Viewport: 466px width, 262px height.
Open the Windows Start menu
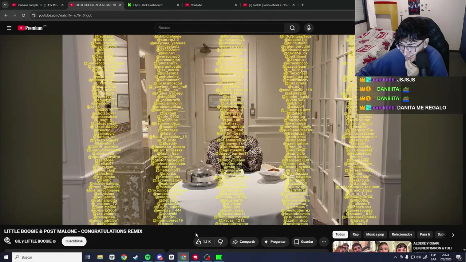(x=6, y=257)
